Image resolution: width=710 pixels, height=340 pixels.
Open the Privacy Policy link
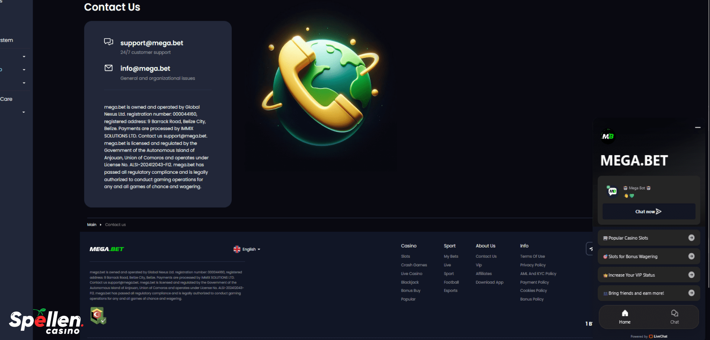(533, 265)
